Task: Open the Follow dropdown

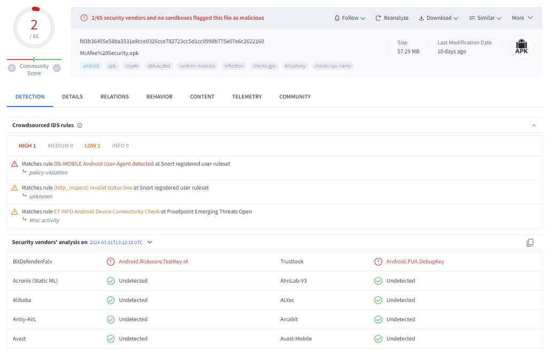Action: (x=350, y=18)
